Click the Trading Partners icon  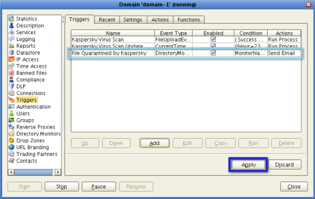[12, 154]
